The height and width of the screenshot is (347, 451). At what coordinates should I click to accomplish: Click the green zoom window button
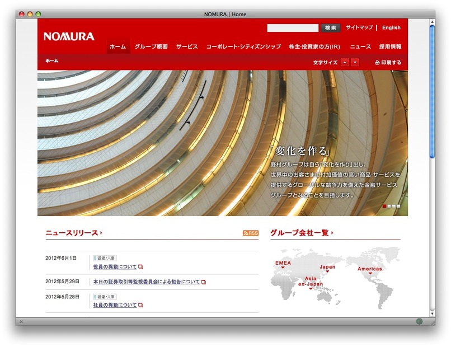tap(38, 14)
